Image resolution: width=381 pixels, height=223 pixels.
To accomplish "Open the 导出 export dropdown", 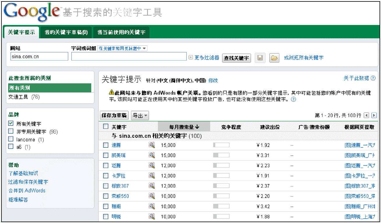I will [140, 115].
